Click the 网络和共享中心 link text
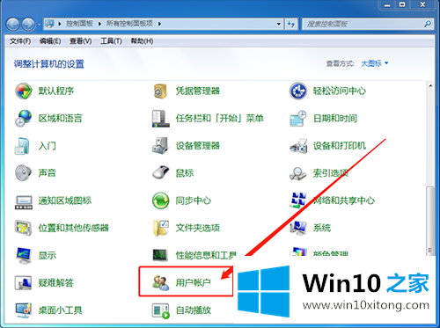The width and height of the screenshot is (440, 328). tap(344, 200)
